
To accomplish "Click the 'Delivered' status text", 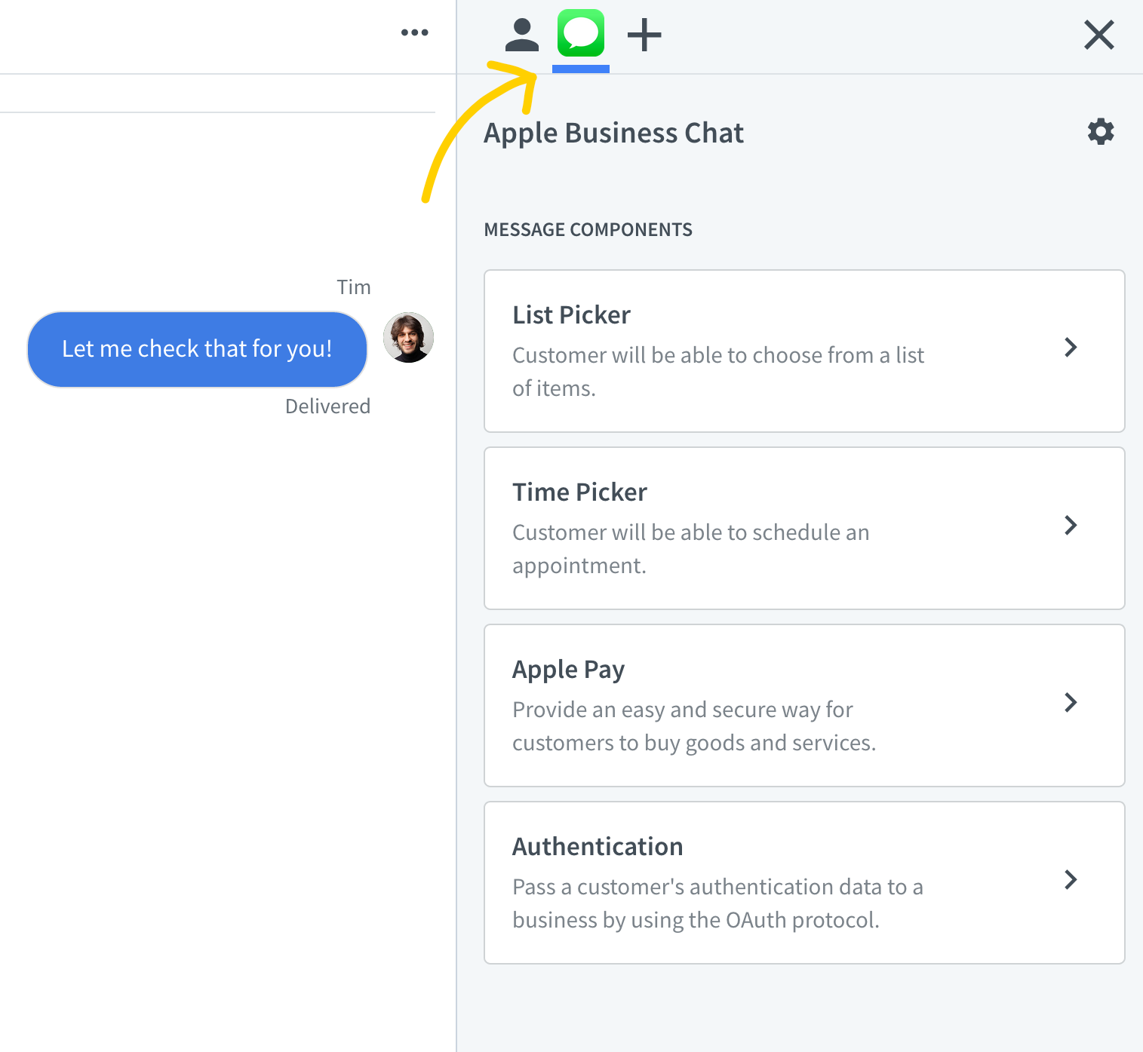I will point(327,406).
